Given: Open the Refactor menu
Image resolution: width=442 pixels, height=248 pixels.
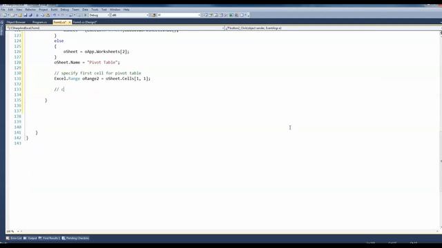Looking at the screenshot, I should (x=30, y=10).
